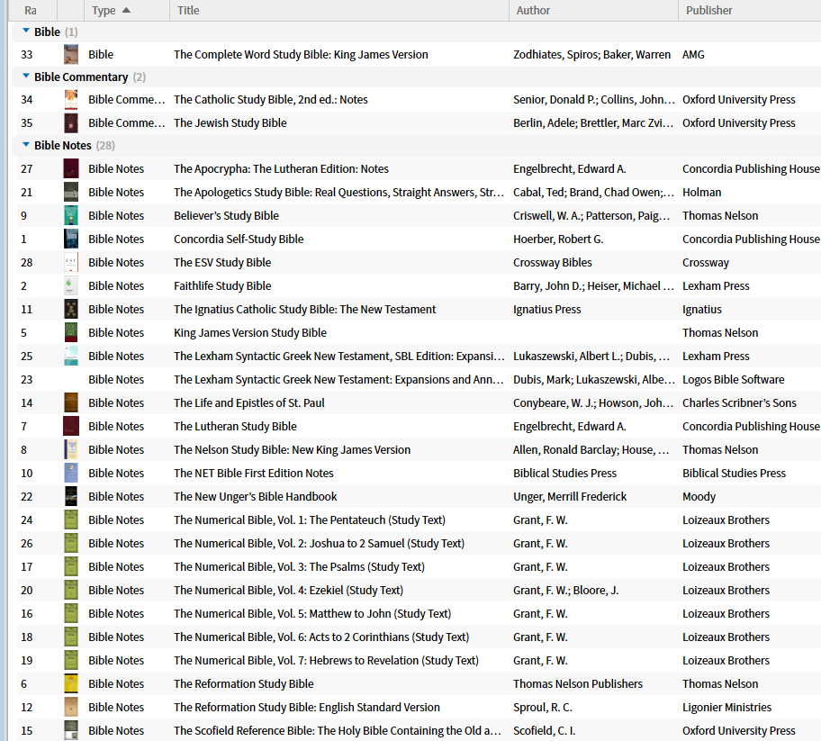Select title 'The New Unger's Bible Handbook'
Viewport: 821px width, 741px height.
[x=256, y=496]
